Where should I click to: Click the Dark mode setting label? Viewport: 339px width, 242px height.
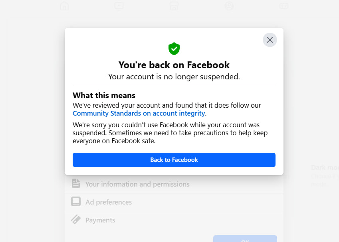324,168
